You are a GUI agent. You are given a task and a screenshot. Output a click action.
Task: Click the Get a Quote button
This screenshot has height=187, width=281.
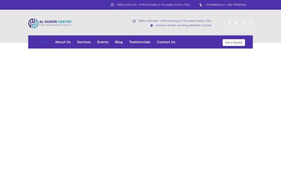click(x=234, y=43)
